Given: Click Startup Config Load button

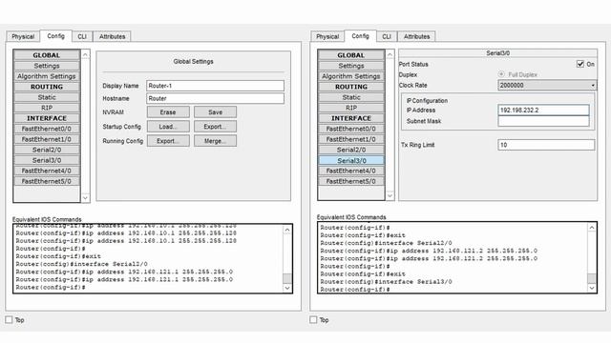Looking at the screenshot, I should click(x=168, y=127).
